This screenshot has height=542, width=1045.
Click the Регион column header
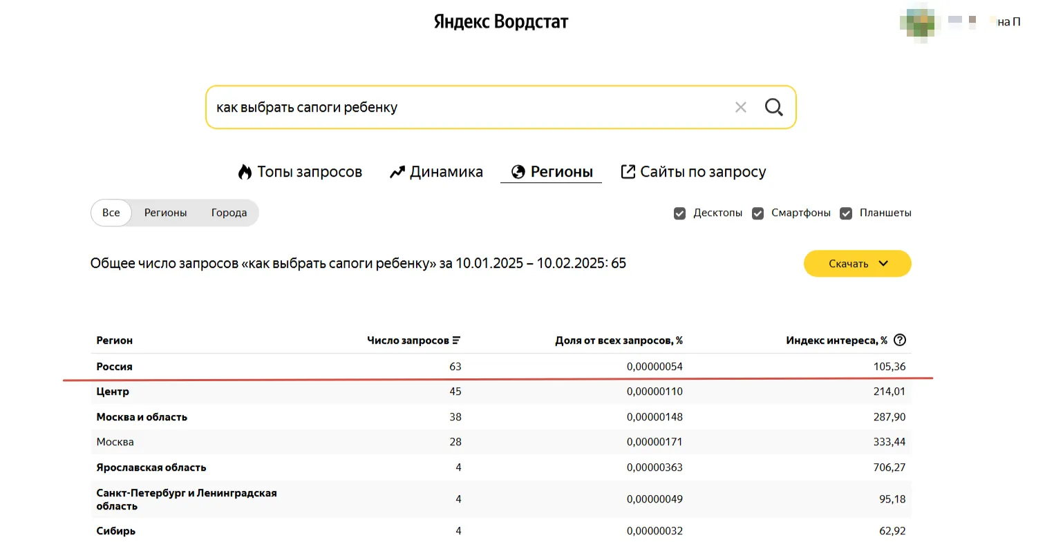click(115, 340)
